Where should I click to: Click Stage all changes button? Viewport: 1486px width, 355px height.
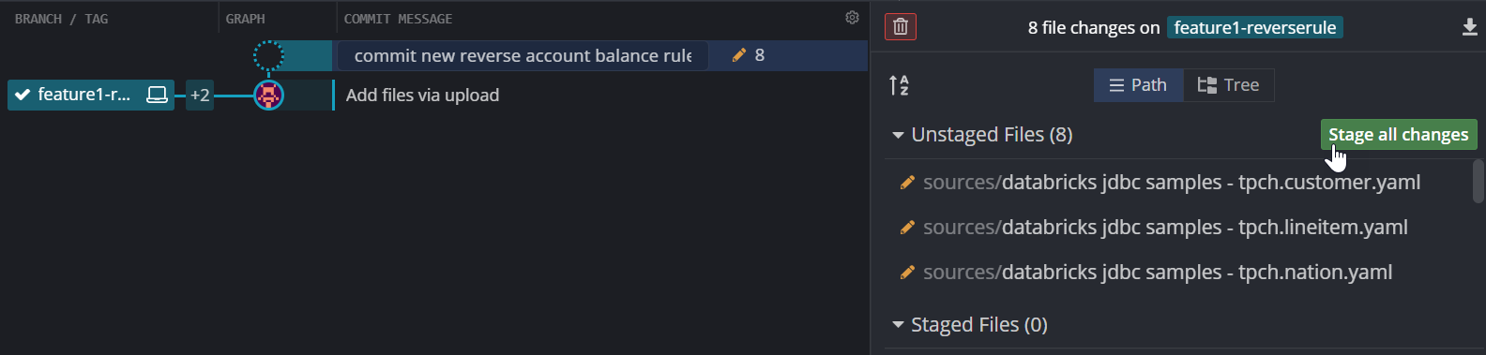click(1398, 135)
